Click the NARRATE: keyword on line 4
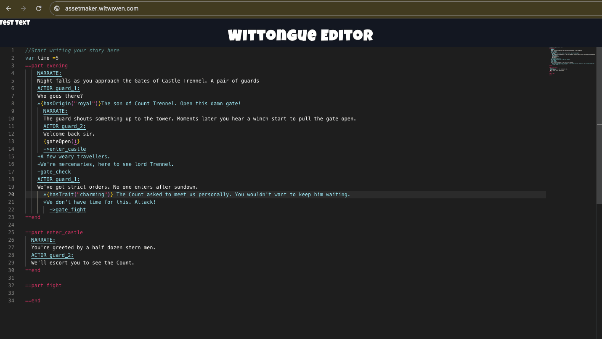This screenshot has width=602, height=339. point(49,73)
